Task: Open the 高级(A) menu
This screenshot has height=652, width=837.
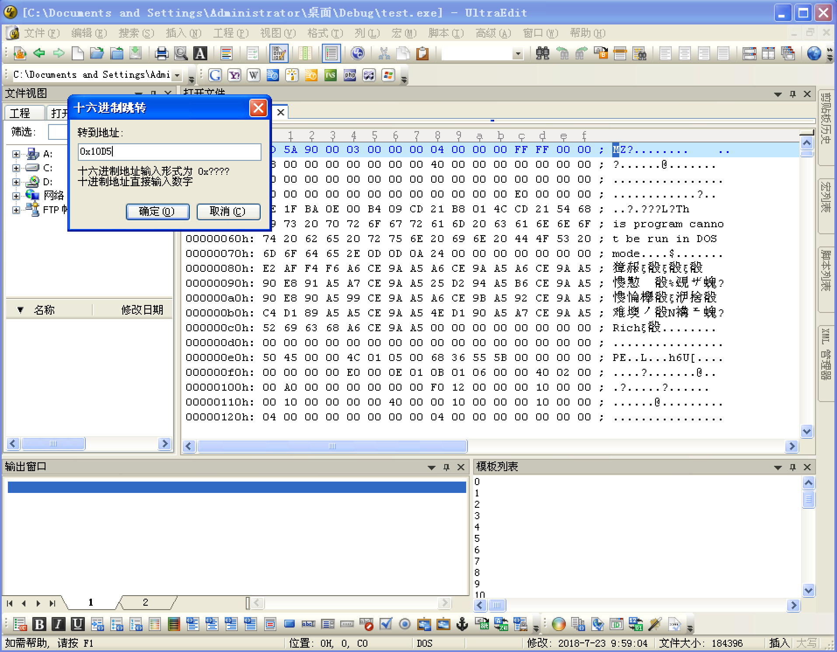Action: tap(493, 33)
